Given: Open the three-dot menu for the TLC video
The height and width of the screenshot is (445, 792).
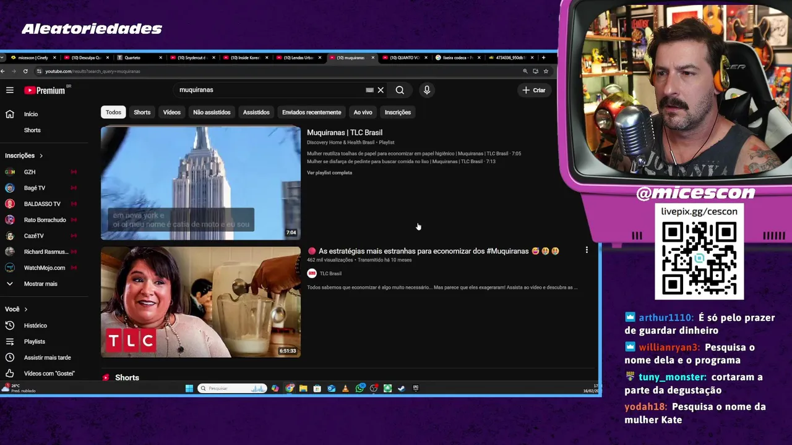Looking at the screenshot, I should pyautogui.click(x=587, y=250).
